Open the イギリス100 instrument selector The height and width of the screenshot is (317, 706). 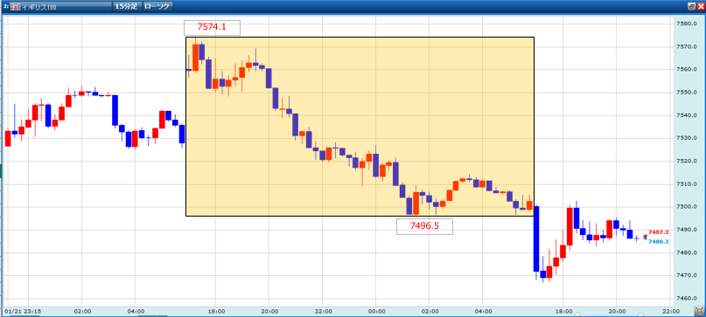click(x=60, y=6)
